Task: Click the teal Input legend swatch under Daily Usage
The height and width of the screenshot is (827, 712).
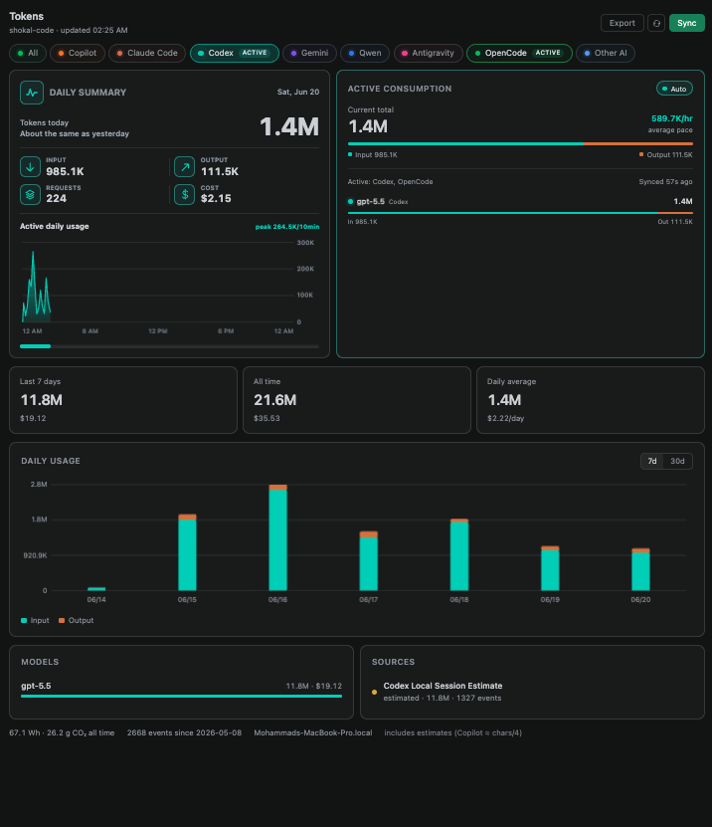Action: click(x=24, y=620)
